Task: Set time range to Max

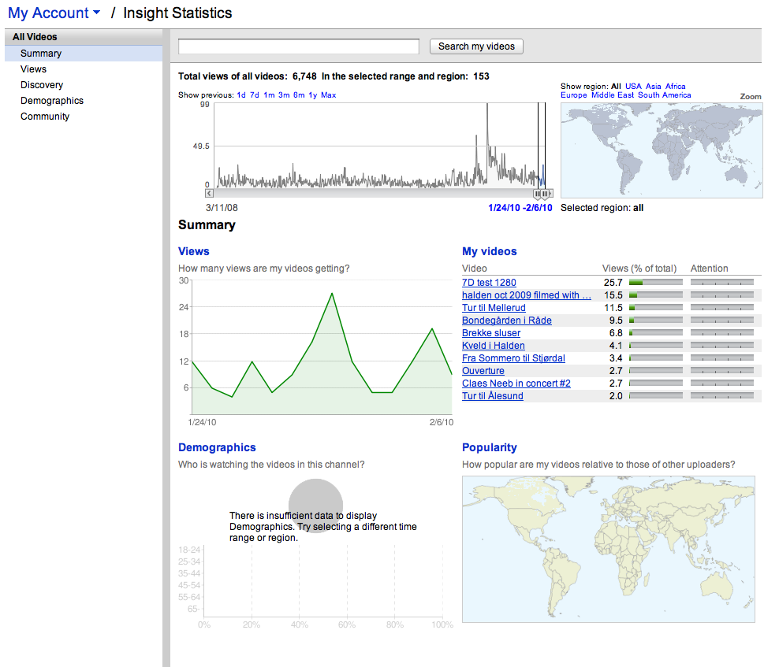Action: (x=328, y=95)
